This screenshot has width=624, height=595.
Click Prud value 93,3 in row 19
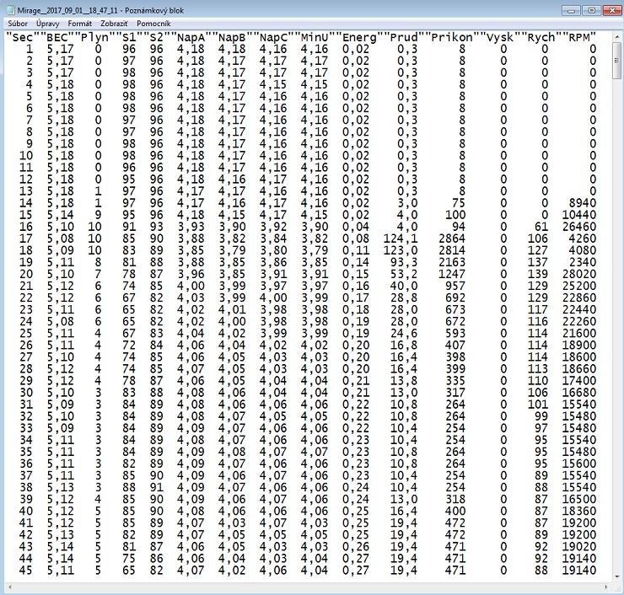[404, 262]
